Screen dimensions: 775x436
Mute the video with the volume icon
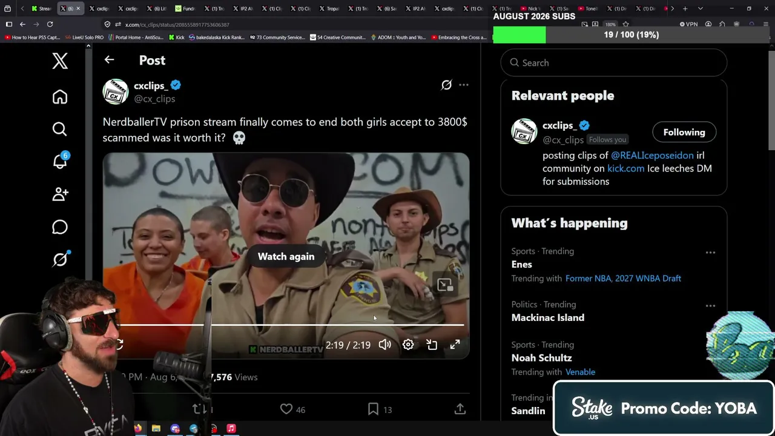(384, 345)
